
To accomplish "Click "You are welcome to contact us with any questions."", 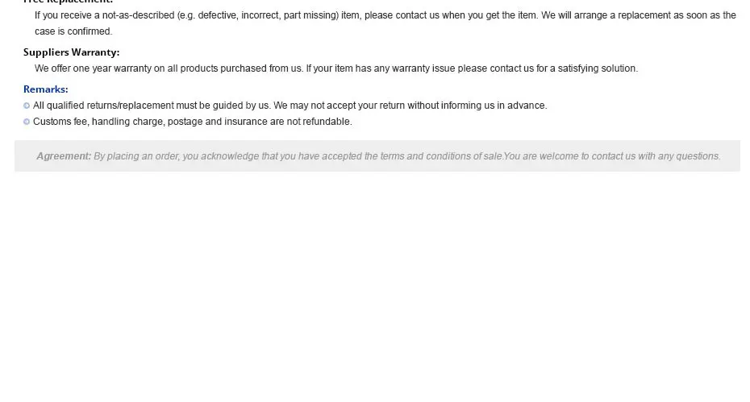I will pyautogui.click(x=612, y=156).
